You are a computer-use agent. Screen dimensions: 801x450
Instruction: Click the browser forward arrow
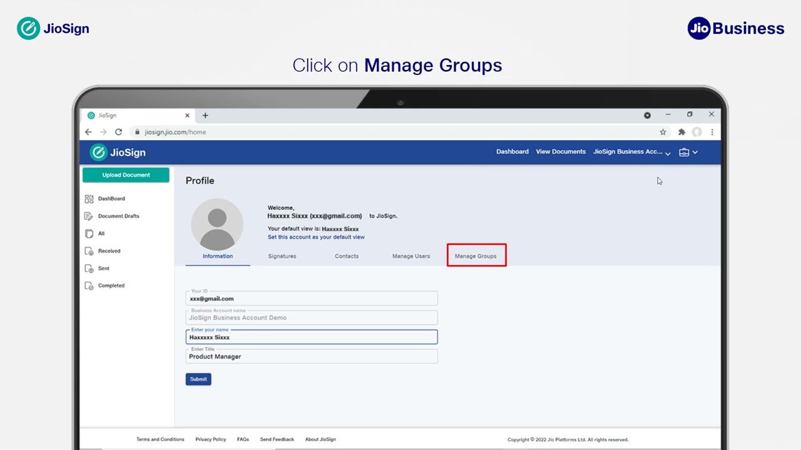coord(103,132)
